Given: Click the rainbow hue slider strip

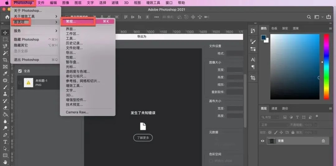Looking at the screenshot, I should pyautogui.click(x=326, y=67).
